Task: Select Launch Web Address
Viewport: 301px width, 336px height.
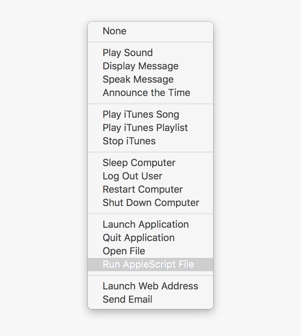Action: 150,286
